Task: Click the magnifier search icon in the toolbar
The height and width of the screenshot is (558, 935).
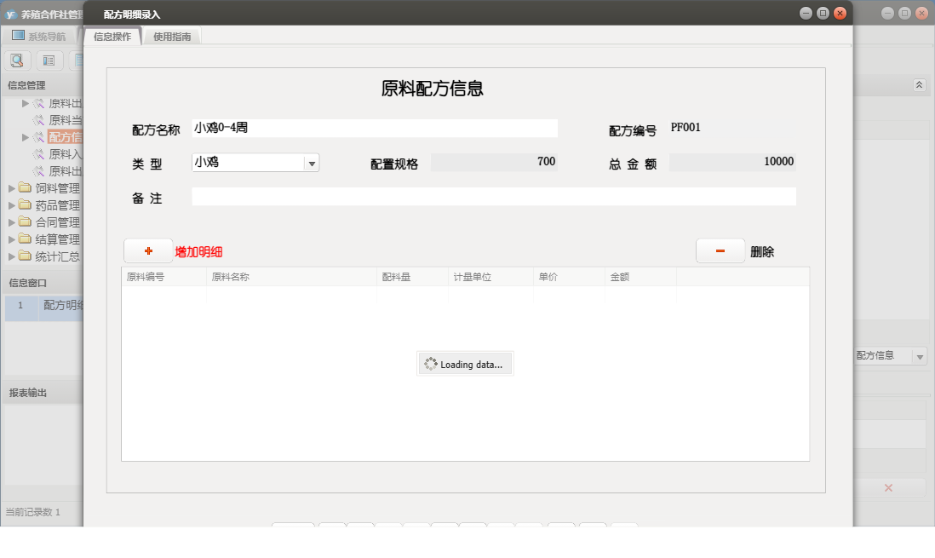Action: pyautogui.click(x=17, y=60)
